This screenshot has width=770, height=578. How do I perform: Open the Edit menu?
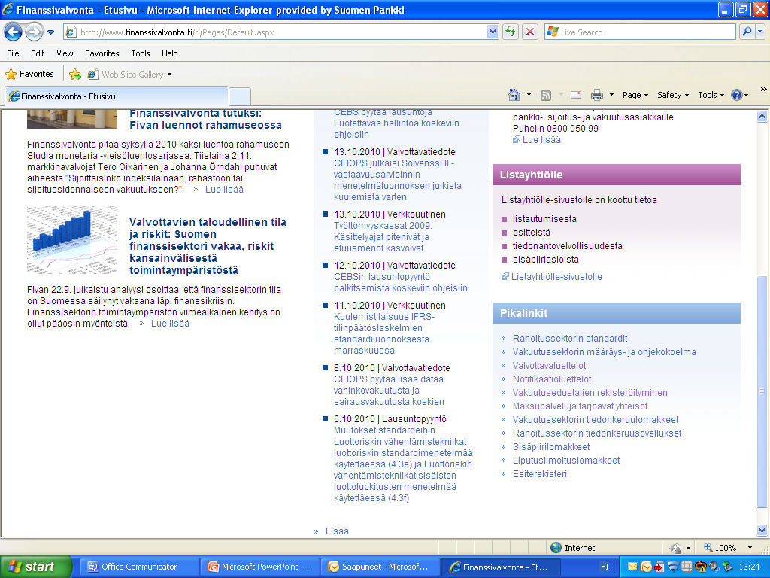(x=38, y=53)
